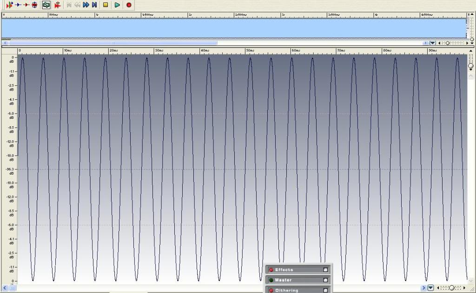Image resolution: width=476 pixels, height=293 pixels.
Task: Click the 2s mark on overview ruler
Action: (x=190, y=14)
